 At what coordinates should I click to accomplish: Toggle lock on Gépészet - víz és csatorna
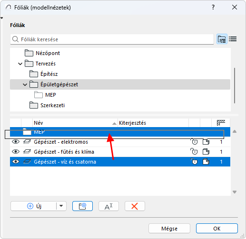click(194, 161)
